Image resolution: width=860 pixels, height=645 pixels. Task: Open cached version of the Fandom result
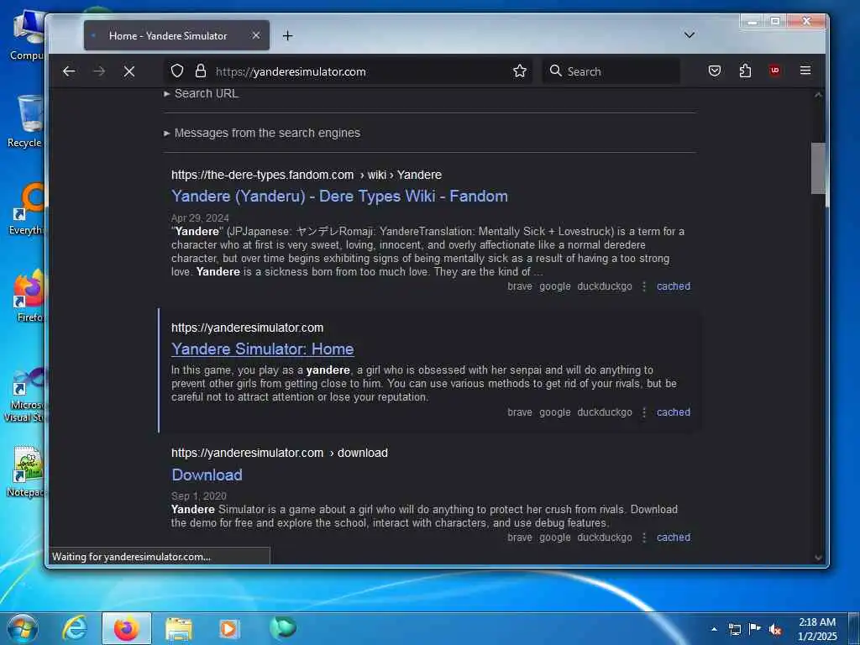pos(673,286)
